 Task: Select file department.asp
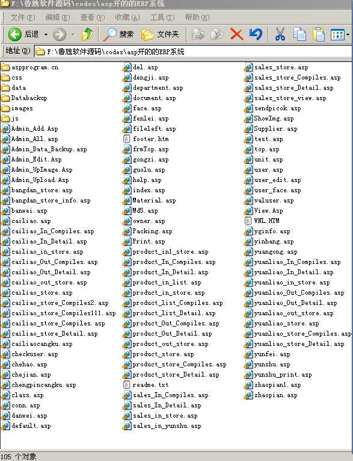(153, 88)
